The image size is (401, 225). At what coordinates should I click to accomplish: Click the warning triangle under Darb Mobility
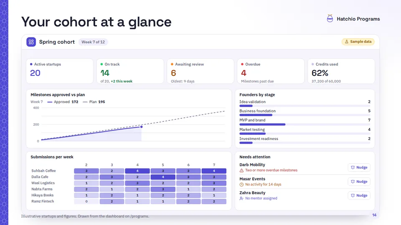pyautogui.click(x=241, y=170)
